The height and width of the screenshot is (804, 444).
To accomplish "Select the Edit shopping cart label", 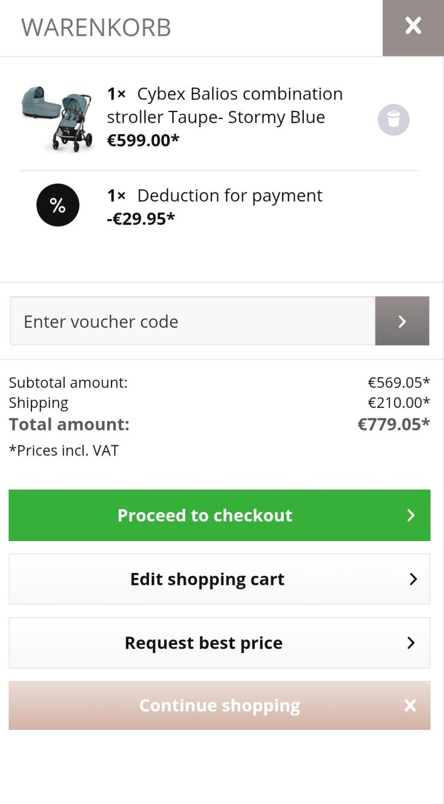I will 207,579.
